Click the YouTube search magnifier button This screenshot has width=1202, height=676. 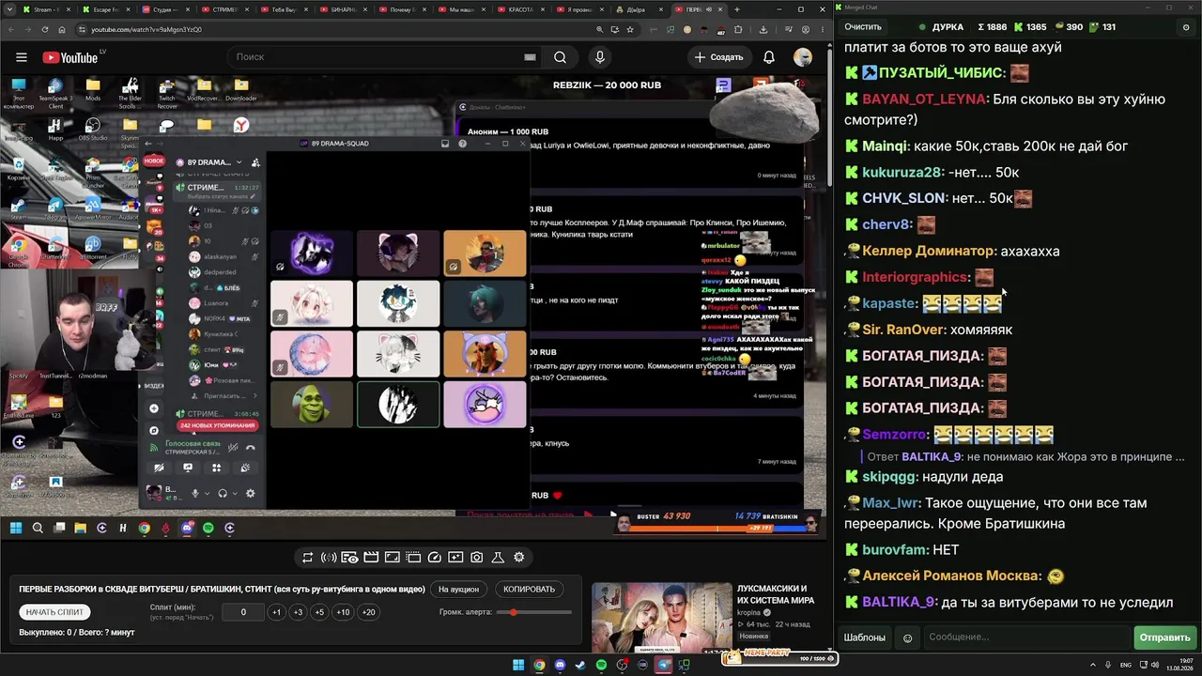(x=560, y=57)
